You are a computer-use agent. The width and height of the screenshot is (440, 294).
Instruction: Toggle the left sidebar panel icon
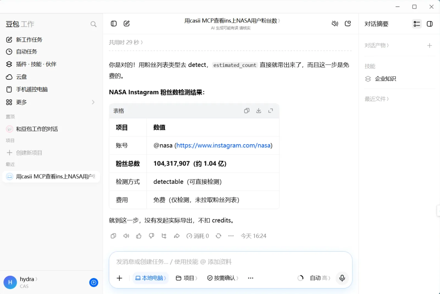114,24
